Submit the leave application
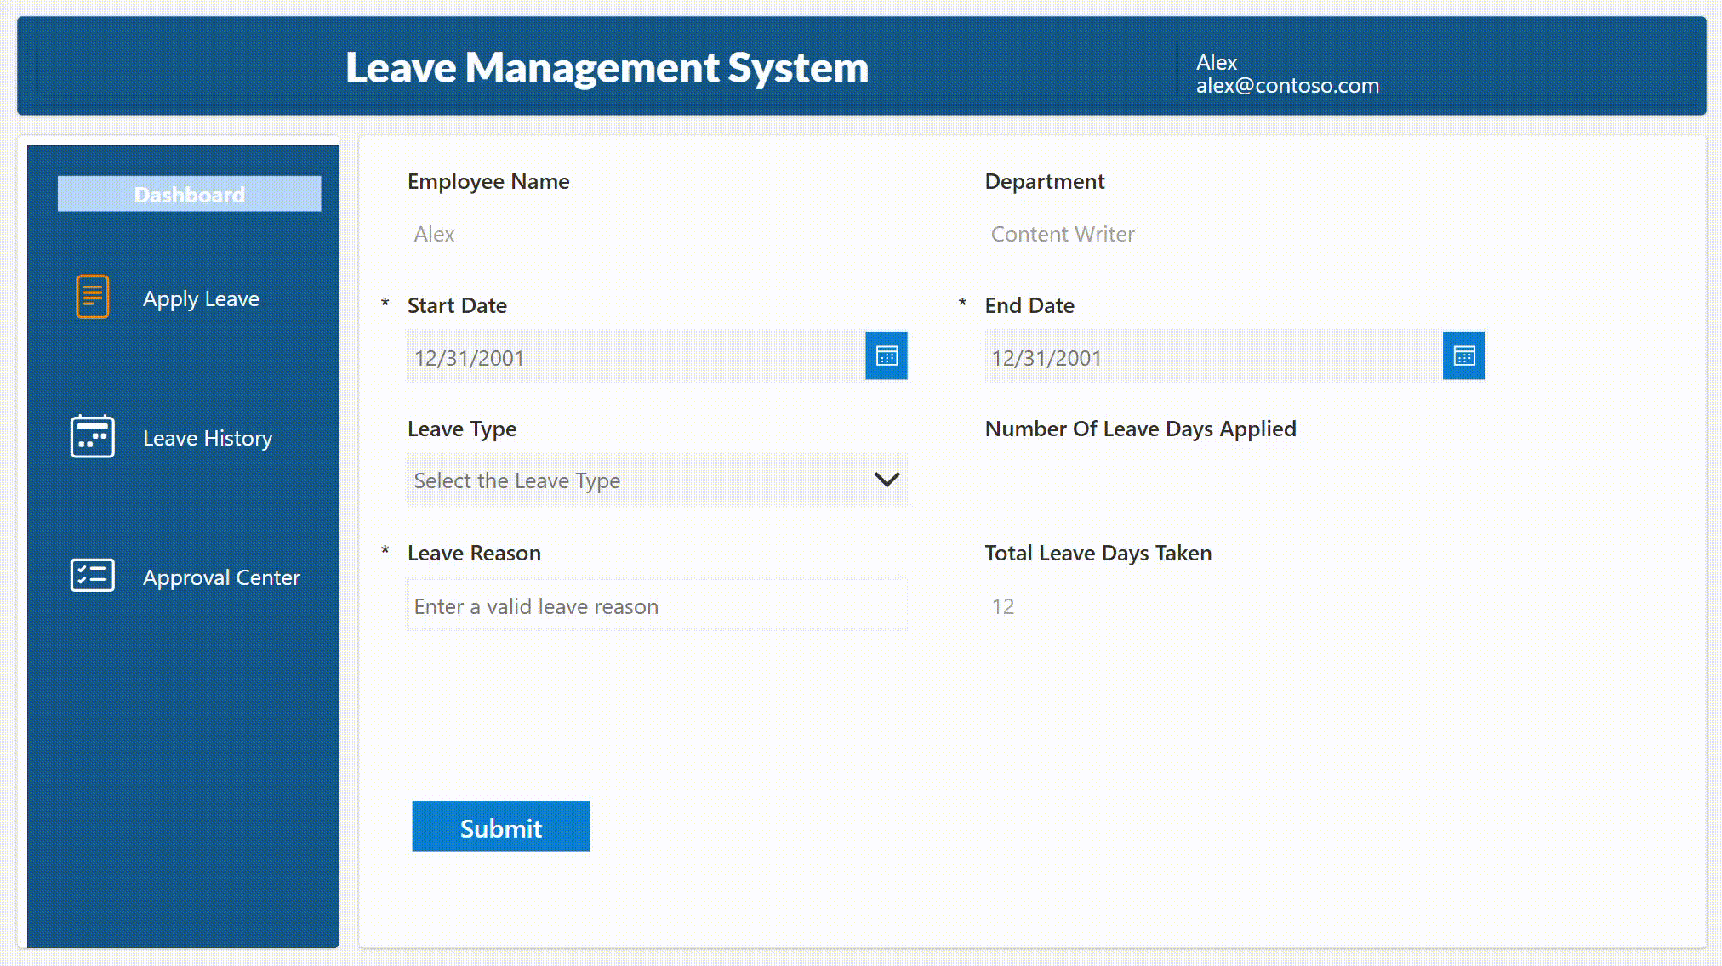The image size is (1722, 966). pyautogui.click(x=501, y=827)
